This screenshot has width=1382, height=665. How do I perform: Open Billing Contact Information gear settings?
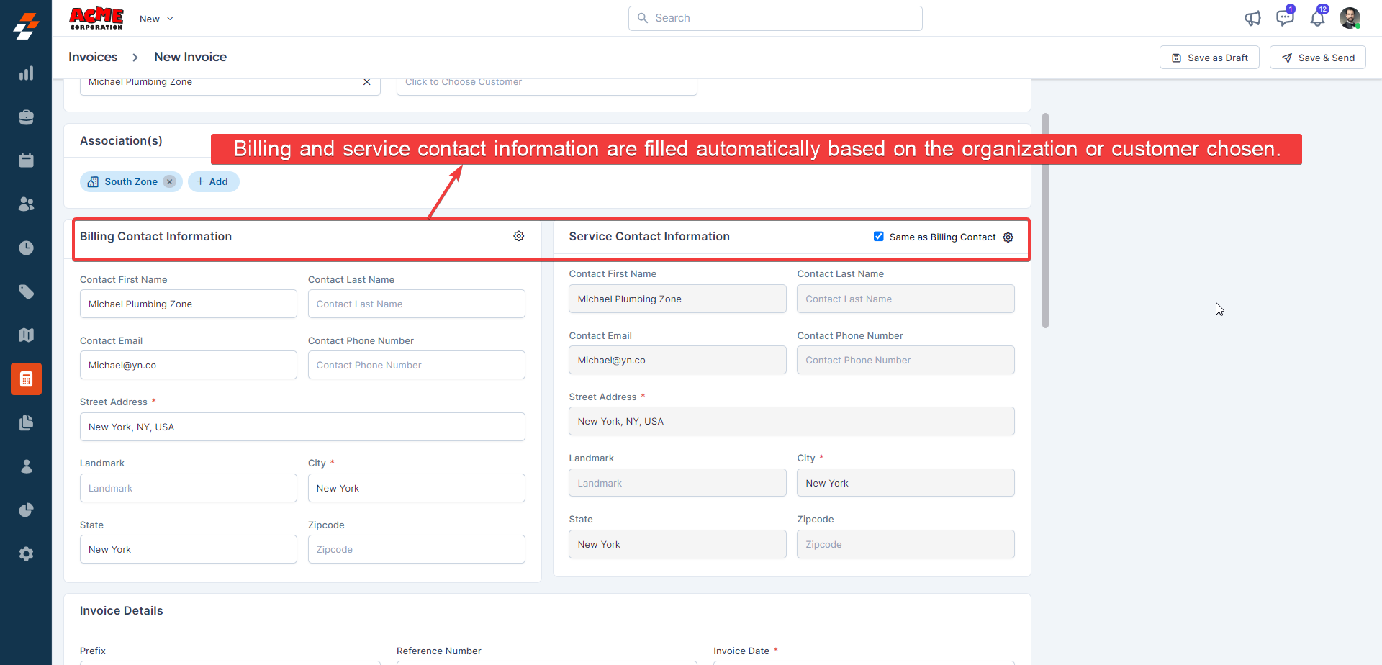pyautogui.click(x=518, y=236)
